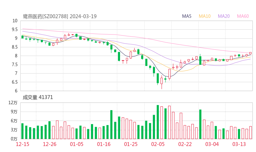Click the volume axis label 0万
The image size is (256, 152).
point(14,139)
